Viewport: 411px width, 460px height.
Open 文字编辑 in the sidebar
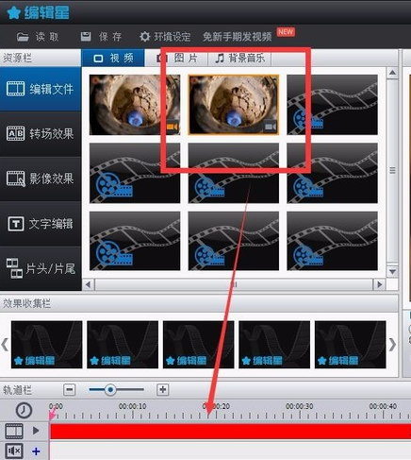click(x=41, y=224)
